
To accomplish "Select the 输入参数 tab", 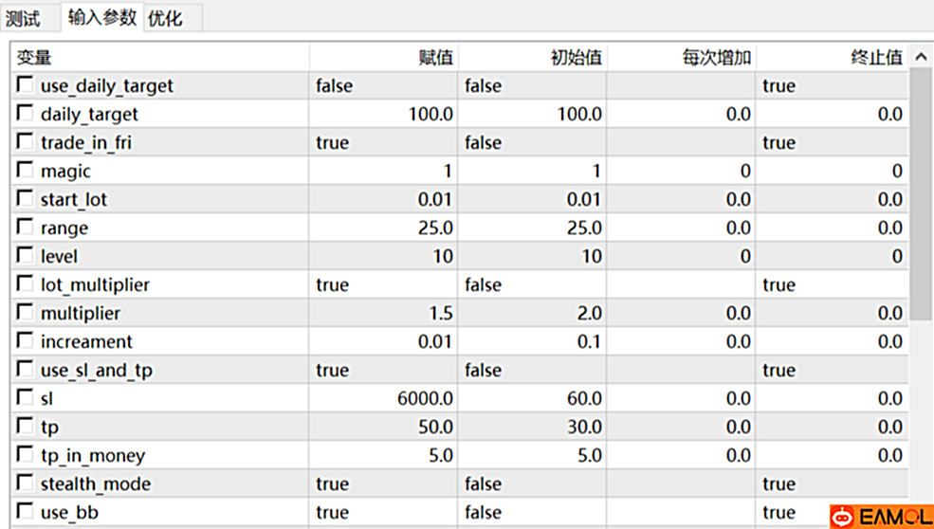I will pyautogui.click(x=102, y=17).
